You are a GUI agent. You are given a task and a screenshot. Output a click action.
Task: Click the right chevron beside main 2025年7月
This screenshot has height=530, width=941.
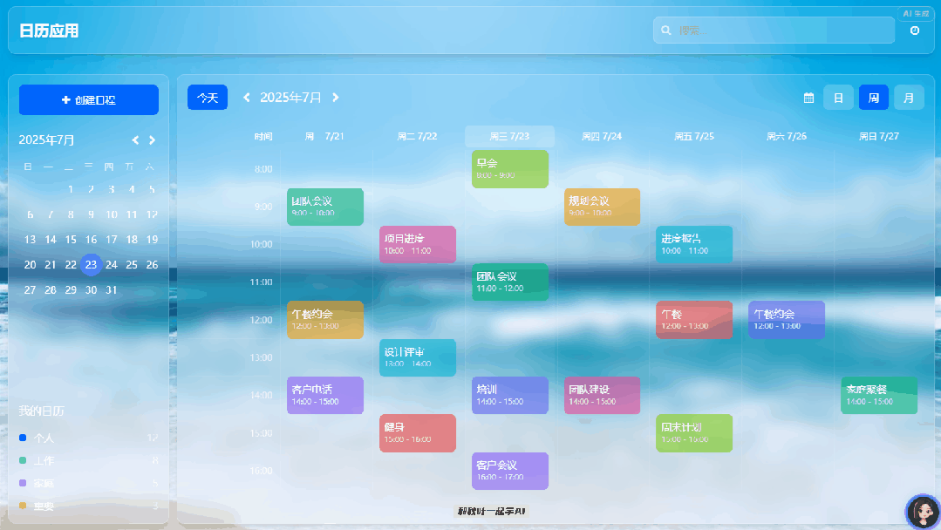336,98
